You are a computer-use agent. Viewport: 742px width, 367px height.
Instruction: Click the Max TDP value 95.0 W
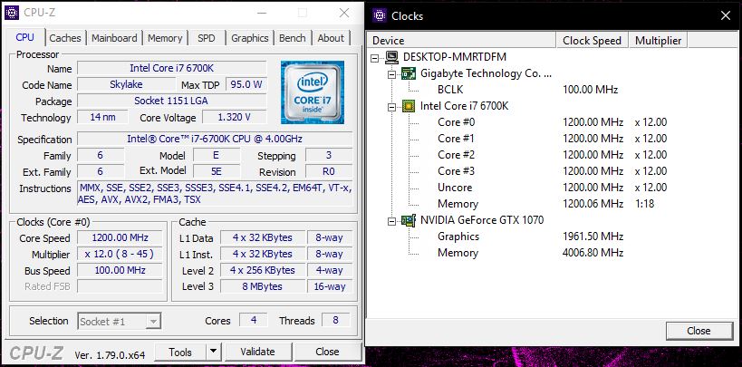[246, 85]
